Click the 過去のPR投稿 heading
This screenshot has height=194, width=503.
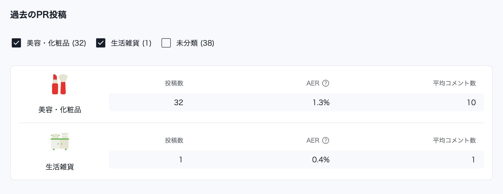(38, 15)
